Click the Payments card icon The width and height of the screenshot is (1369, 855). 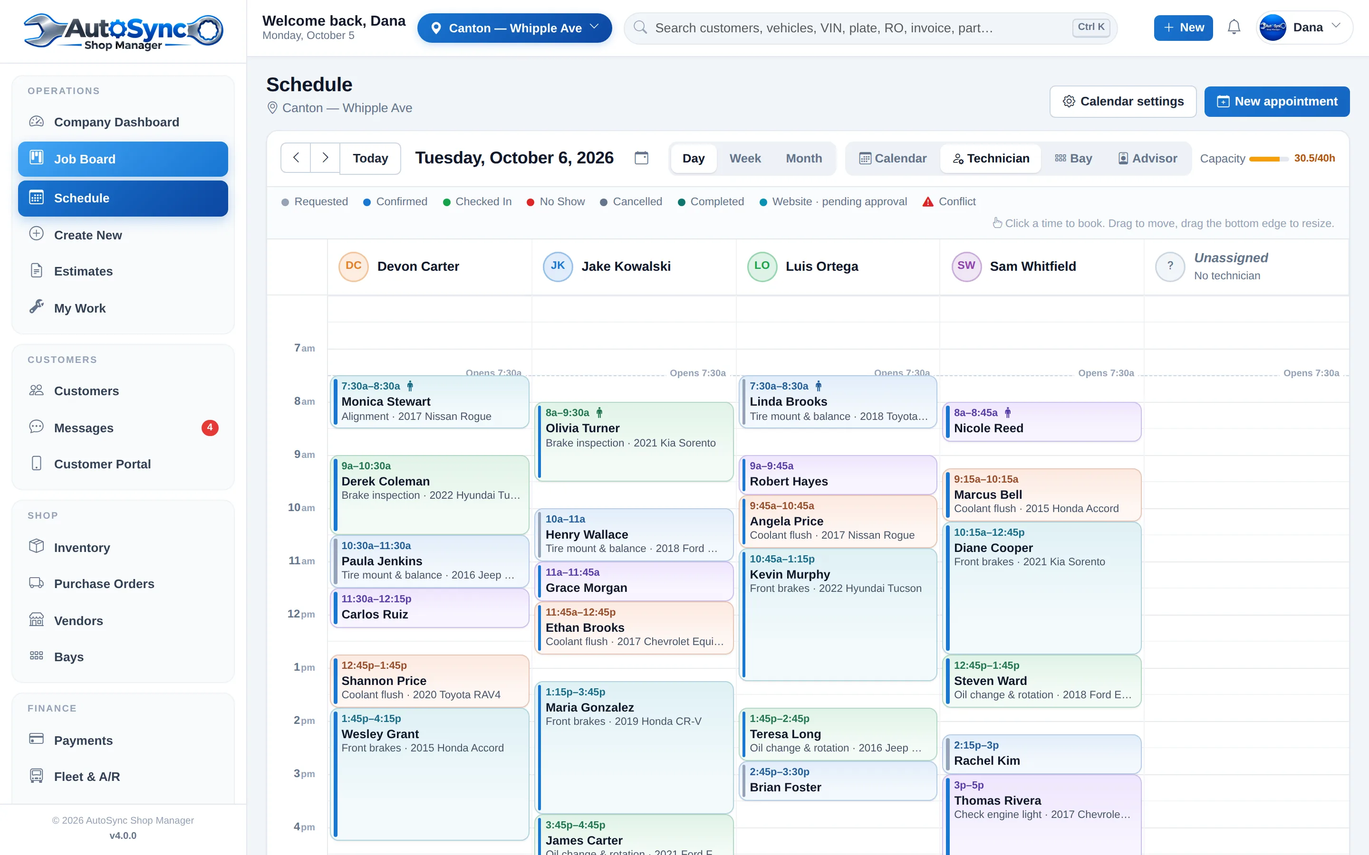36,739
